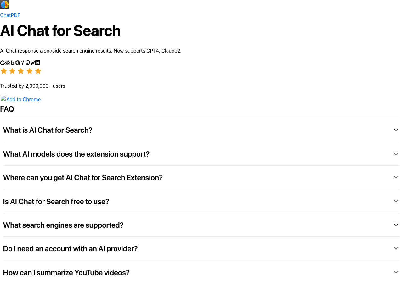403x283 pixels.
Task: Click the Naver icon
Action: point(38,63)
